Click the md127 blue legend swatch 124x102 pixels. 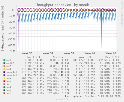click(4, 63)
